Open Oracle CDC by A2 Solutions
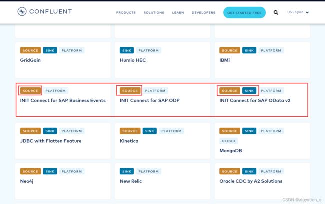The width and height of the screenshot is (325, 204). pyautogui.click(x=251, y=181)
